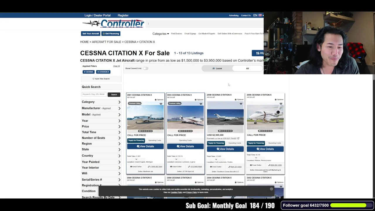Viewport: 375px width, 211px height.
Task: Call Northern Jet phone number
Action: point(155,167)
